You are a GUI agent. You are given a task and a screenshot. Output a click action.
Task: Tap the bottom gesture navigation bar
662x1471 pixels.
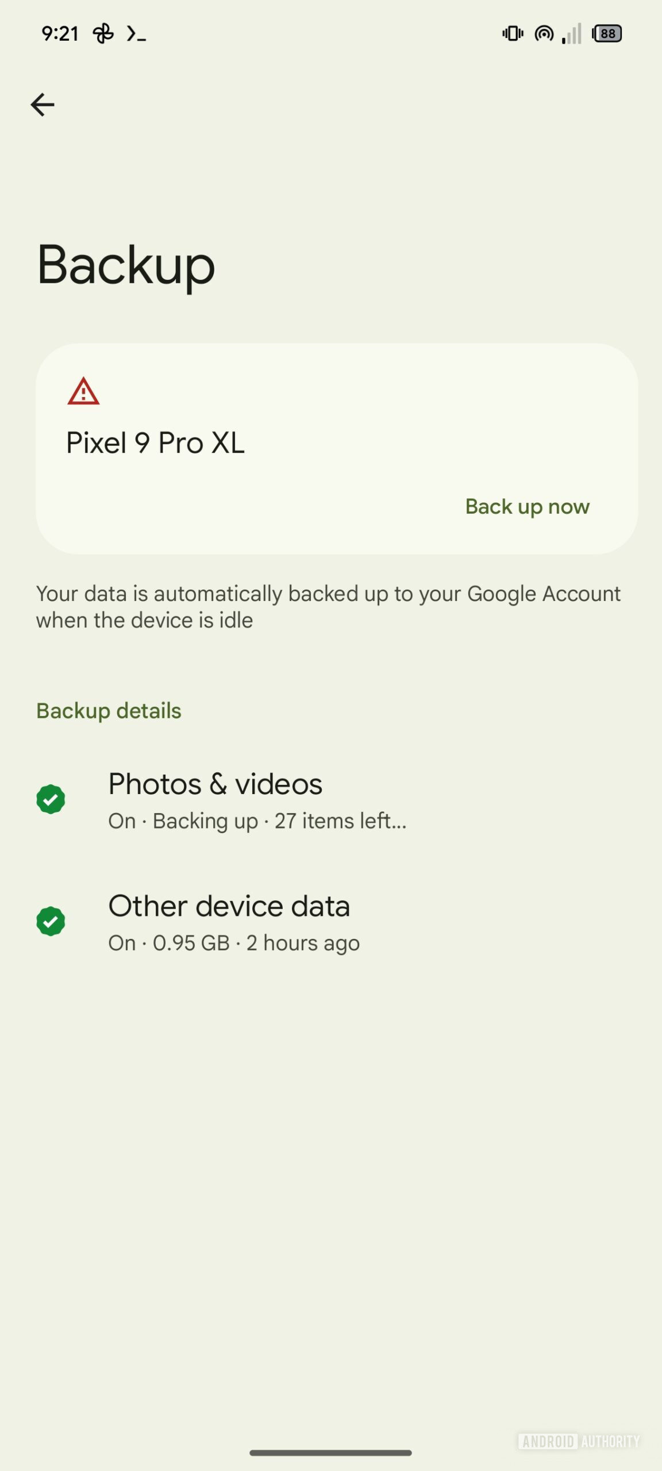[x=330, y=1453]
